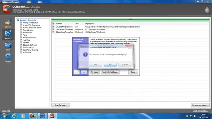Click Fix All Selected Issues
Image resolution: width=212 pixels, height=119 pixels.
(110, 72)
